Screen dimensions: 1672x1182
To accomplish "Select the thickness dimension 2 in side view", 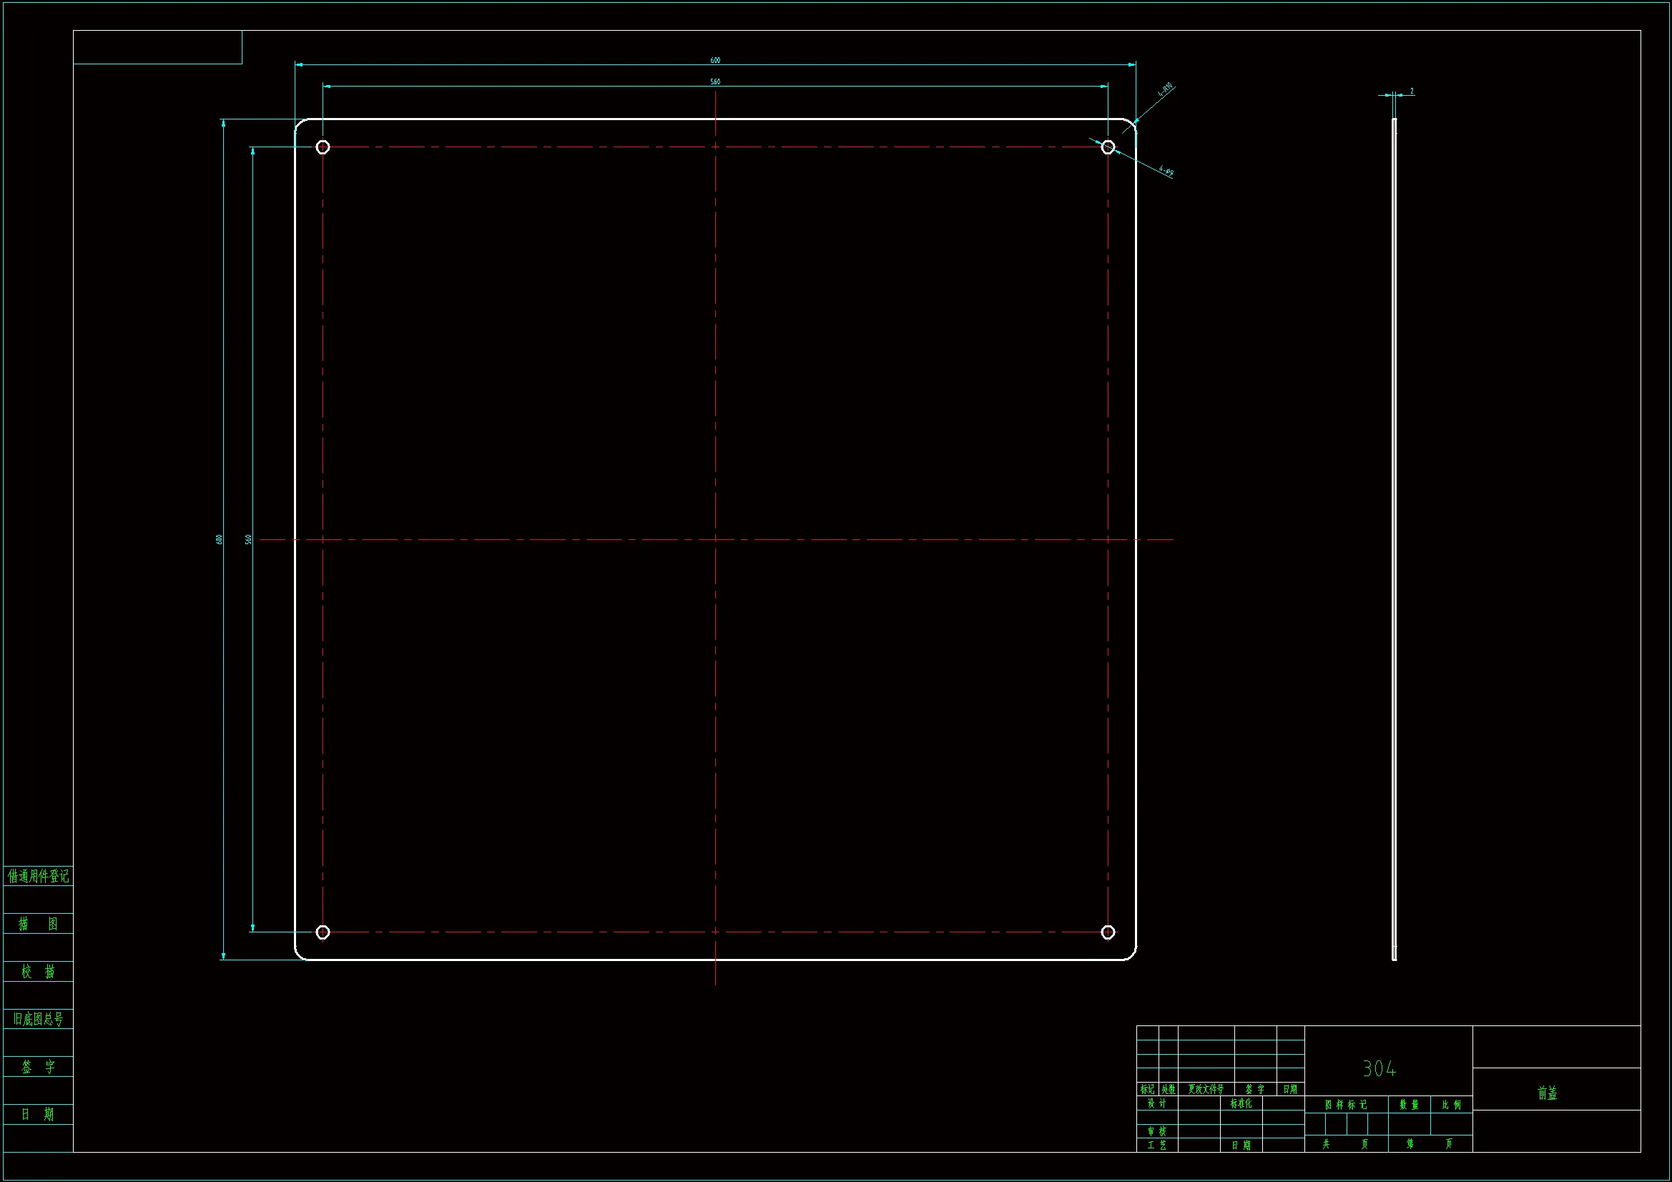I will point(1411,91).
